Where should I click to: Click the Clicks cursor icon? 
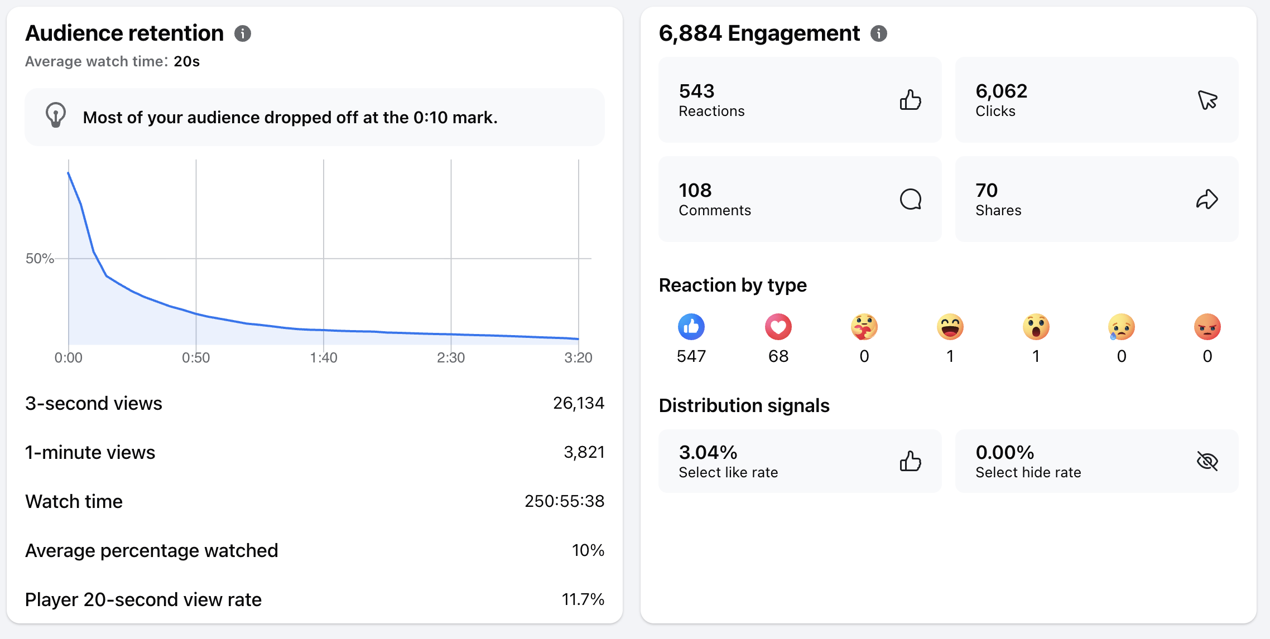click(1208, 100)
